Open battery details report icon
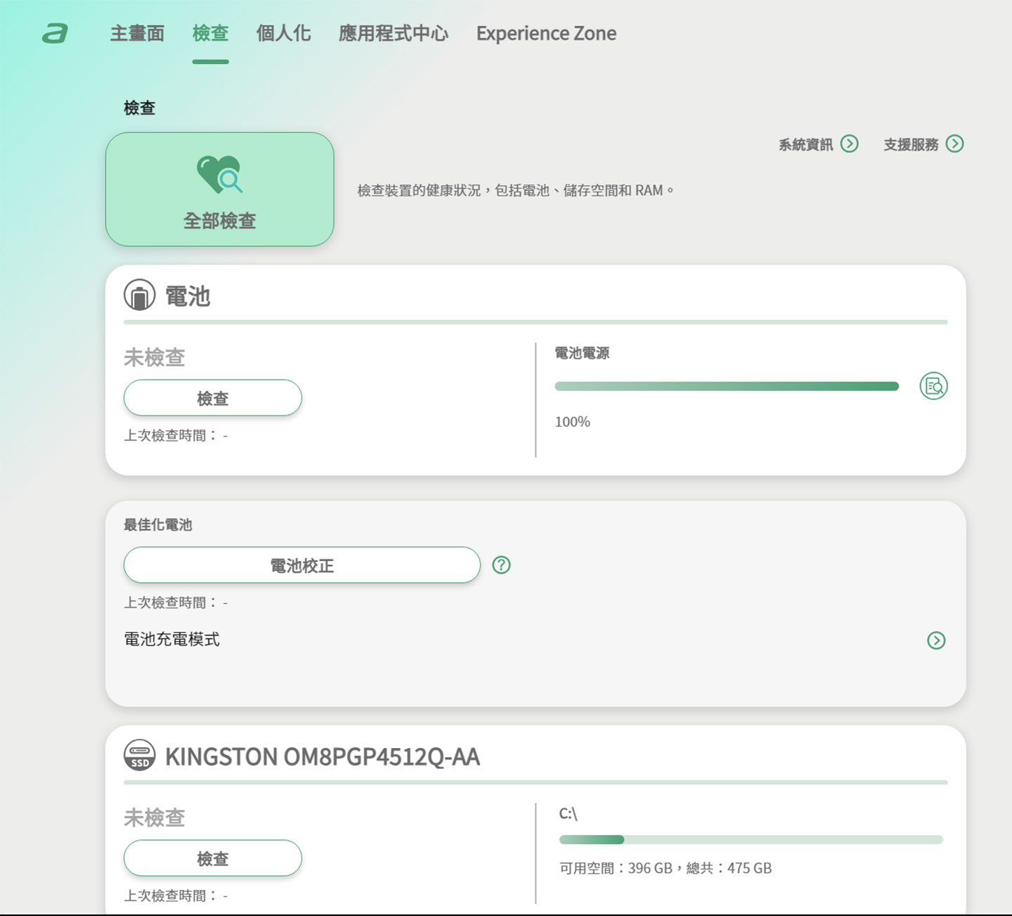The image size is (1012, 916). coord(933,386)
